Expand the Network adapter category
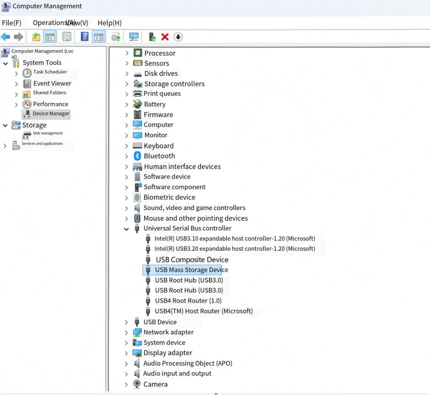This screenshot has height=395, width=430. click(127, 333)
